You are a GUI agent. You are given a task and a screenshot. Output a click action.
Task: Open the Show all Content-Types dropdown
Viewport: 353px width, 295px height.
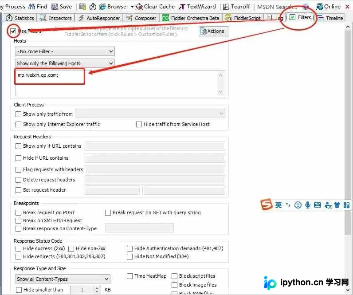coord(63,279)
